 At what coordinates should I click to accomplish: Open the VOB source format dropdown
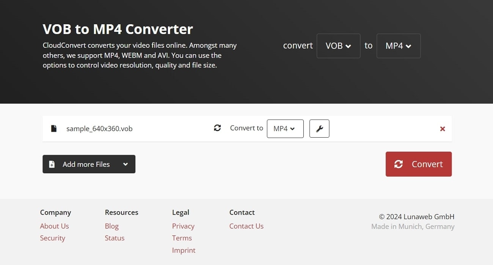338,46
